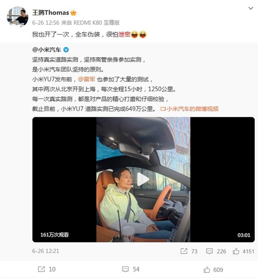Open the @小米汽车 account link
This screenshot has width=258, height=278.
[47, 50]
